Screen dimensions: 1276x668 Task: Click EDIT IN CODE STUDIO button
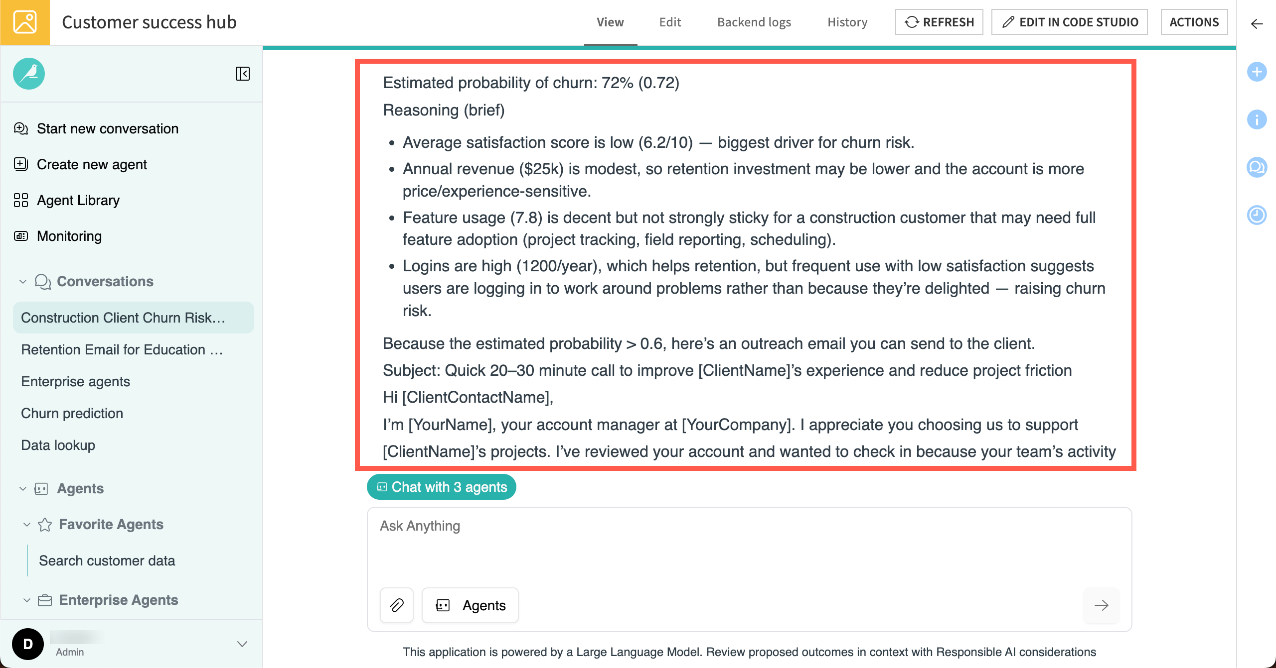(1069, 22)
